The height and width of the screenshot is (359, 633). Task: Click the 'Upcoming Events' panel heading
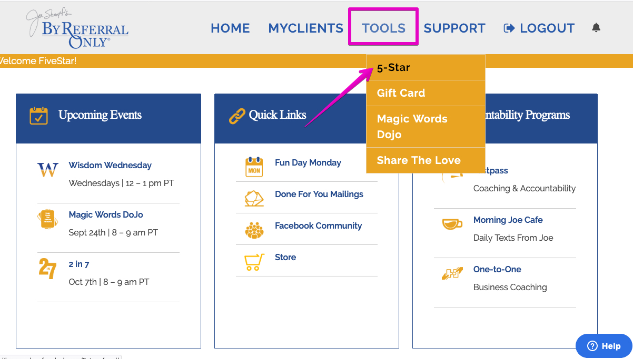click(x=100, y=115)
